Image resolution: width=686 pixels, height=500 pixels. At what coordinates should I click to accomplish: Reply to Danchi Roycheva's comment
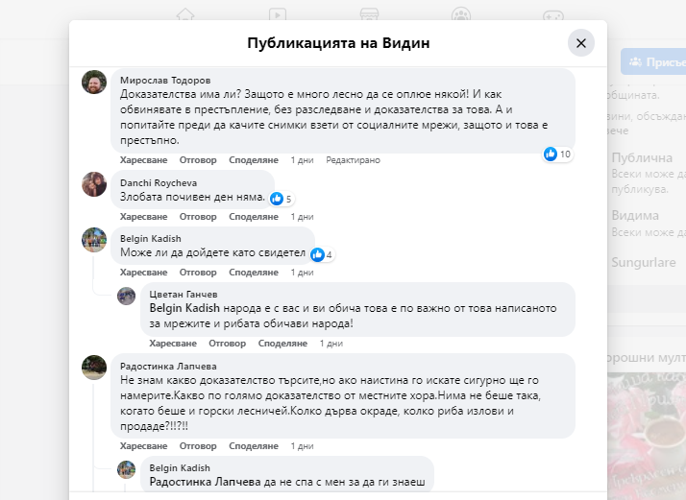(x=198, y=216)
